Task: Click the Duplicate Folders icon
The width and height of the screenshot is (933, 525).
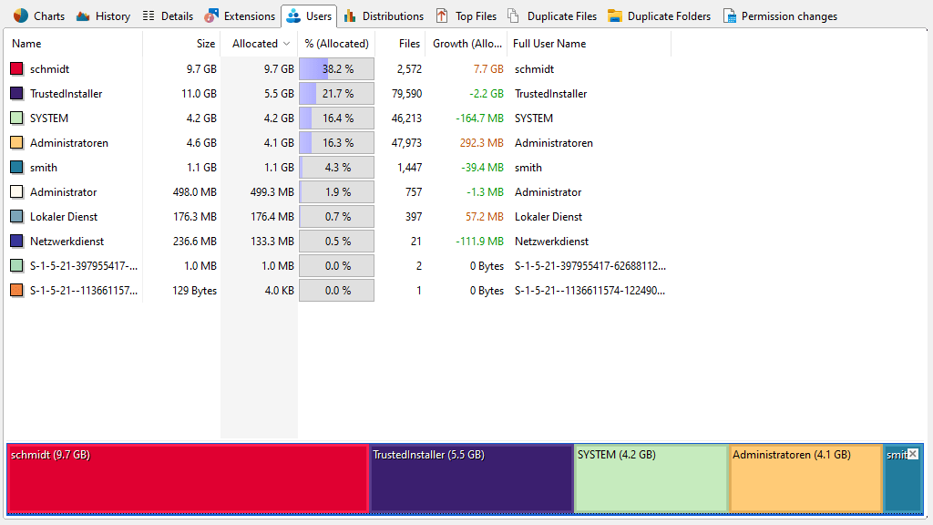Action: tap(615, 15)
